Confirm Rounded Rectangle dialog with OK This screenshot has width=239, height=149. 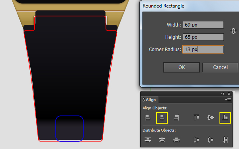[182, 67]
